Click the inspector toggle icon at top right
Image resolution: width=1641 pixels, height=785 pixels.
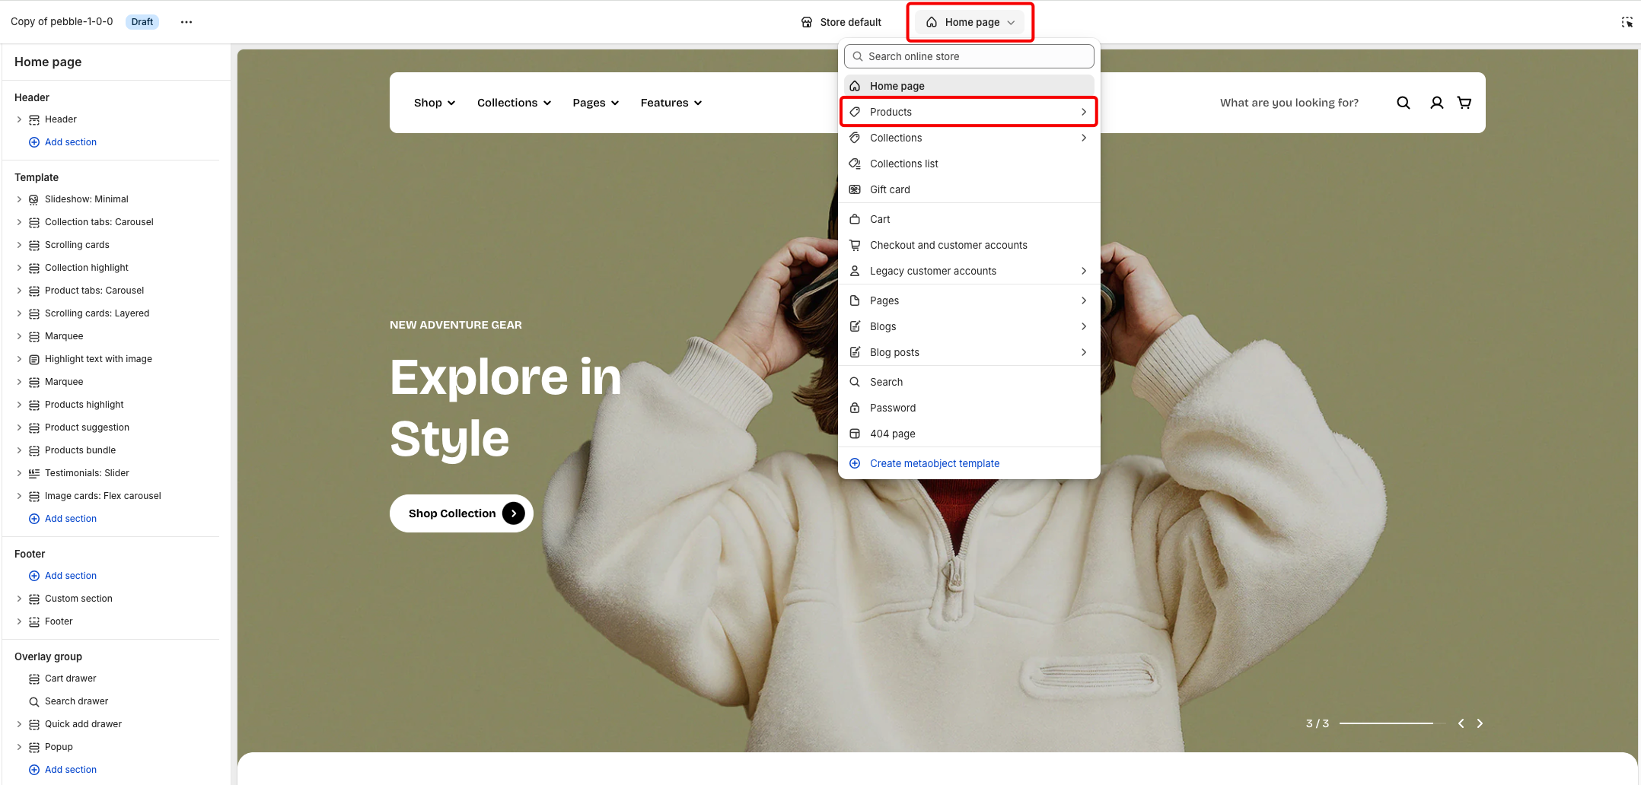tap(1627, 22)
